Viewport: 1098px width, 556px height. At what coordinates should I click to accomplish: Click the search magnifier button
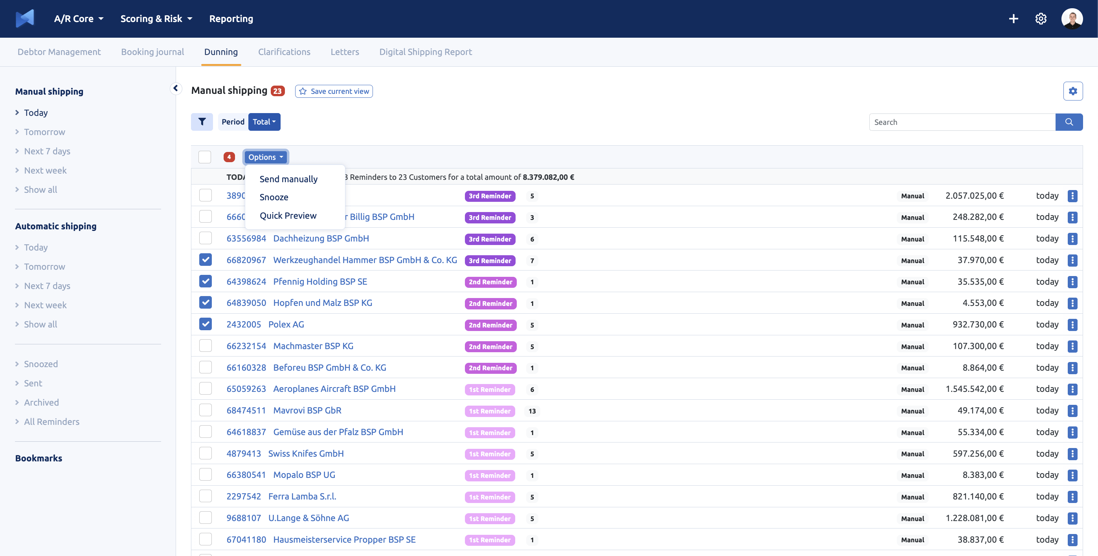[1069, 122]
